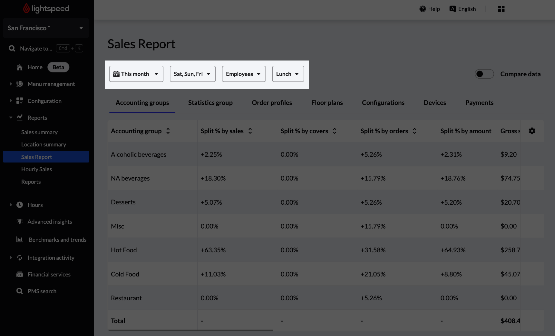Click the Help question mark icon
This screenshot has width=555, height=336.
(423, 9)
